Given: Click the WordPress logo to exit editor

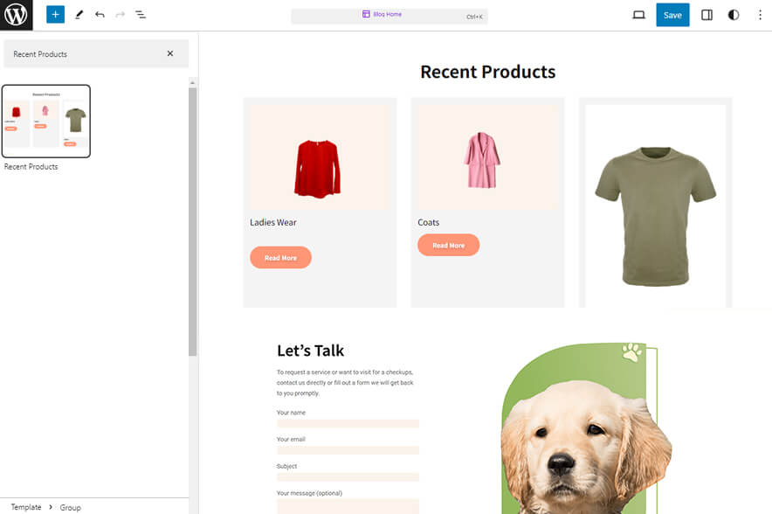Looking at the screenshot, I should [16, 15].
